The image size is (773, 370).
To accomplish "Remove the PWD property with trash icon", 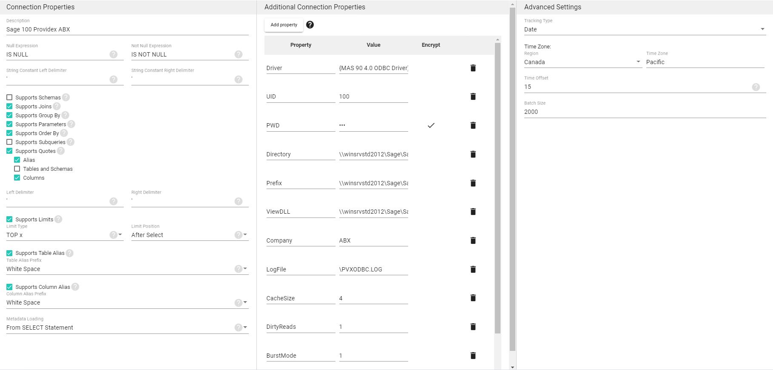I will [x=473, y=125].
